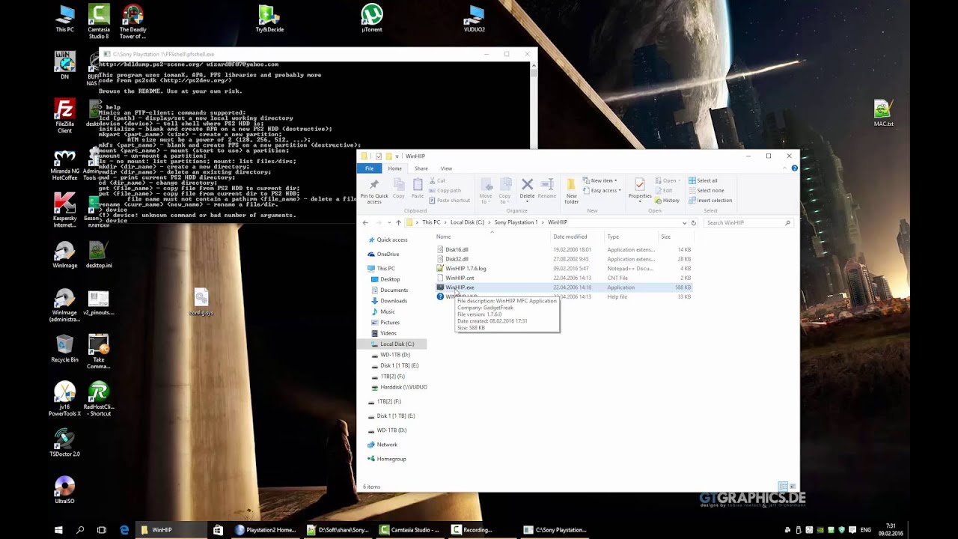Select the This PC desktop icon
This screenshot has height=539, width=958.
(65, 19)
